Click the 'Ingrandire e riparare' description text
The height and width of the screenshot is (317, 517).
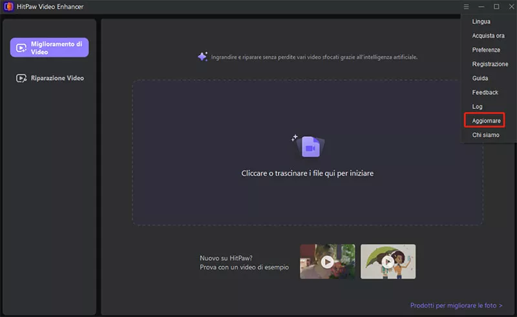[314, 57]
